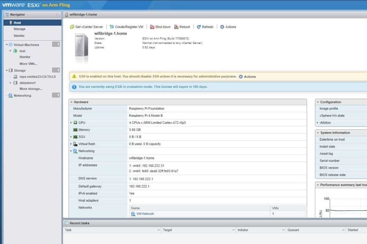This screenshot has height=244, width=367.
Task: Click the Get vCenter Server icon
Action: [x=72, y=27]
